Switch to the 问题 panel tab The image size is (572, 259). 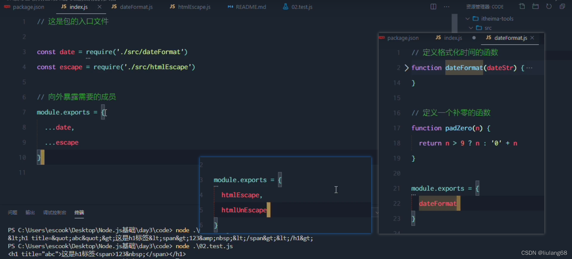[13, 213]
